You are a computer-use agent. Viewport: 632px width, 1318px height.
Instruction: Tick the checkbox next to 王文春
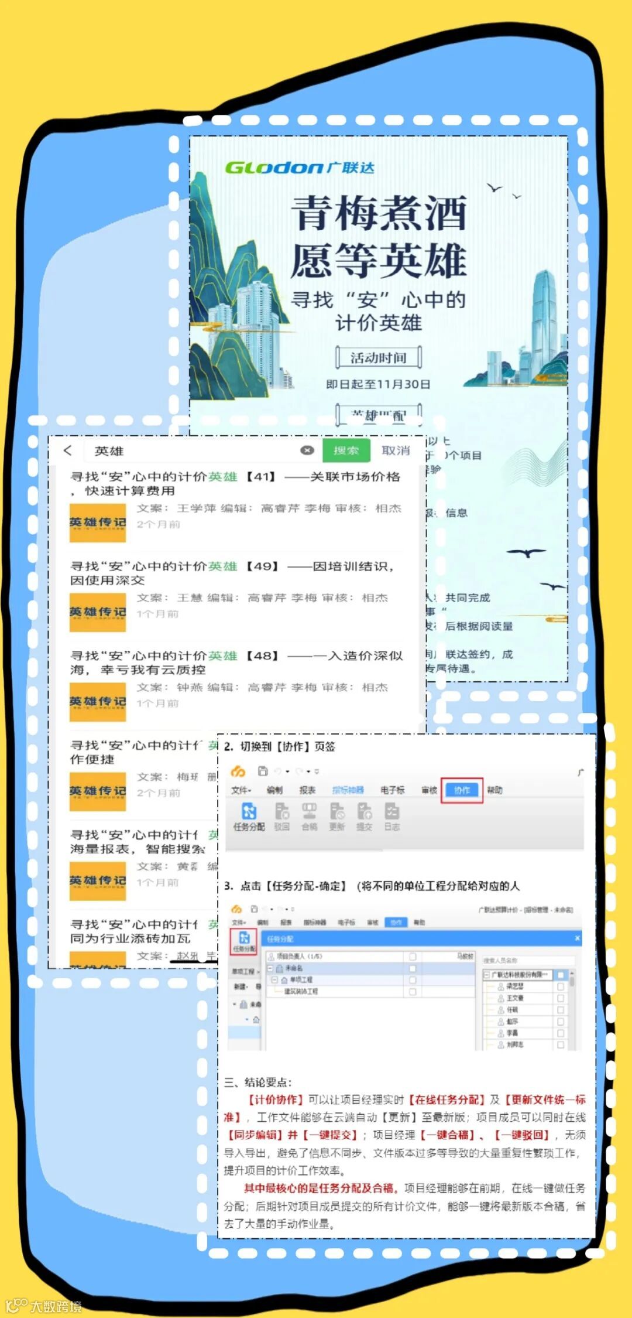(561, 998)
